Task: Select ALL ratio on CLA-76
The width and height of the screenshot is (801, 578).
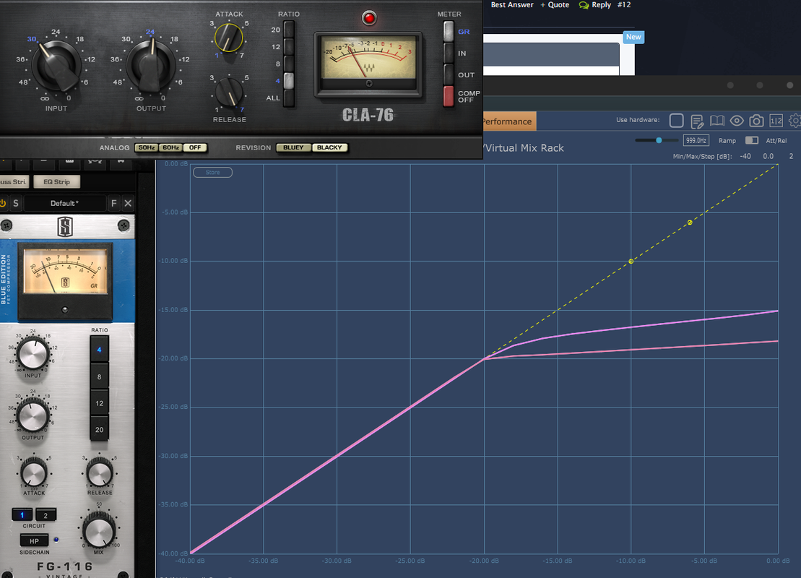Action: [x=289, y=98]
